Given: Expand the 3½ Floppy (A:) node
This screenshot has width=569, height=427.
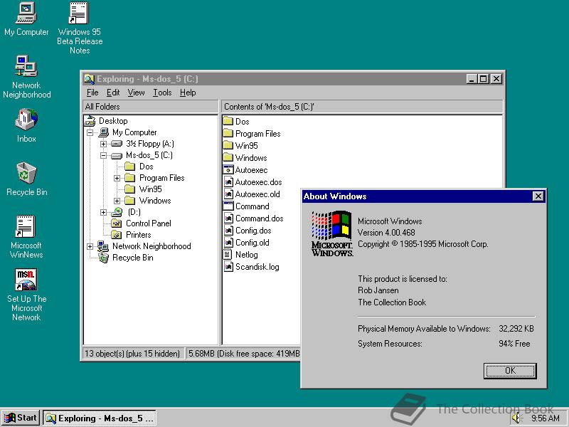Looking at the screenshot, I should pos(103,144).
